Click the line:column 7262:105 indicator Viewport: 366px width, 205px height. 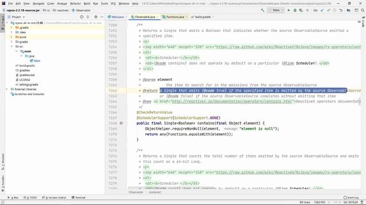point(320,203)
